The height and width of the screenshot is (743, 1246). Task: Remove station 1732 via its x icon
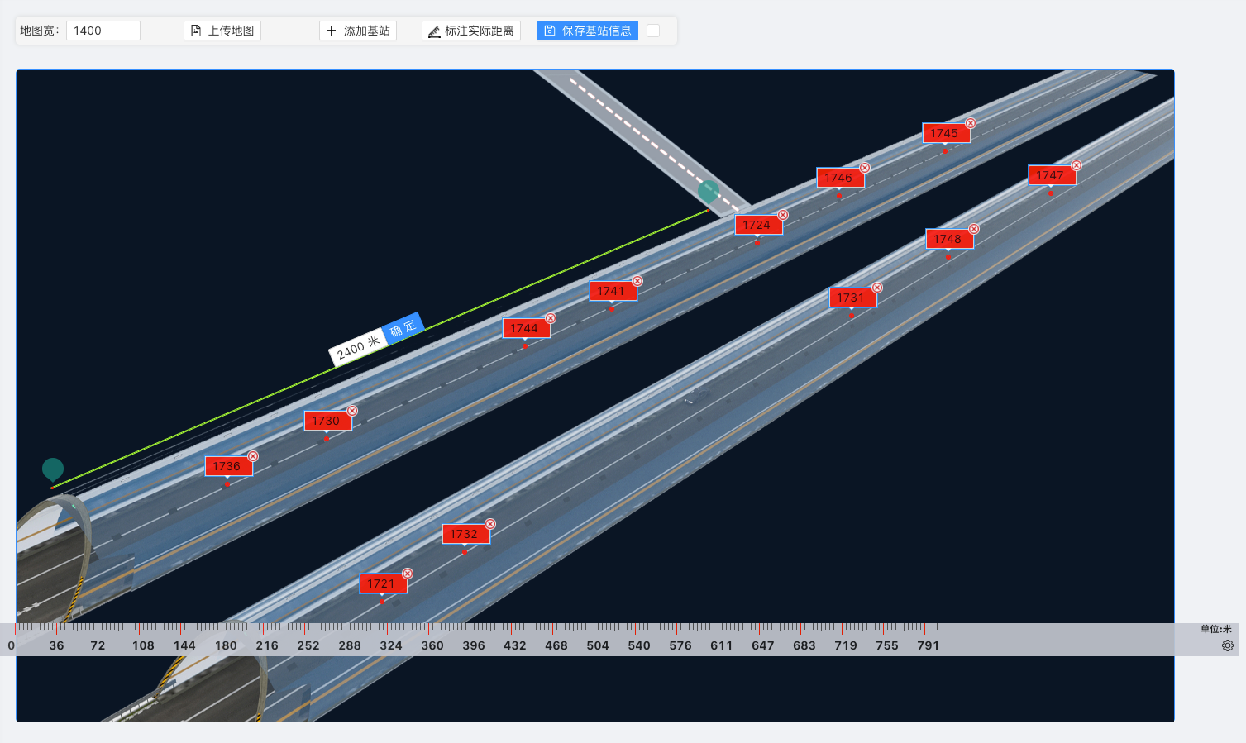pyautogui.click(x=490, y=524)
